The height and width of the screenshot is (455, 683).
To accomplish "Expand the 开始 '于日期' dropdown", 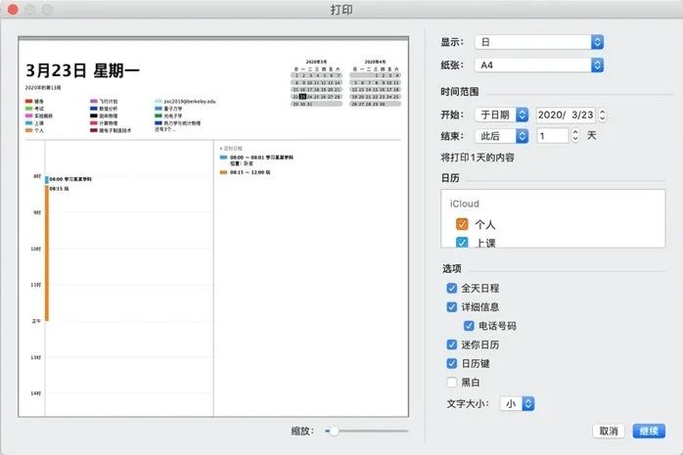I will click(502, 114).
